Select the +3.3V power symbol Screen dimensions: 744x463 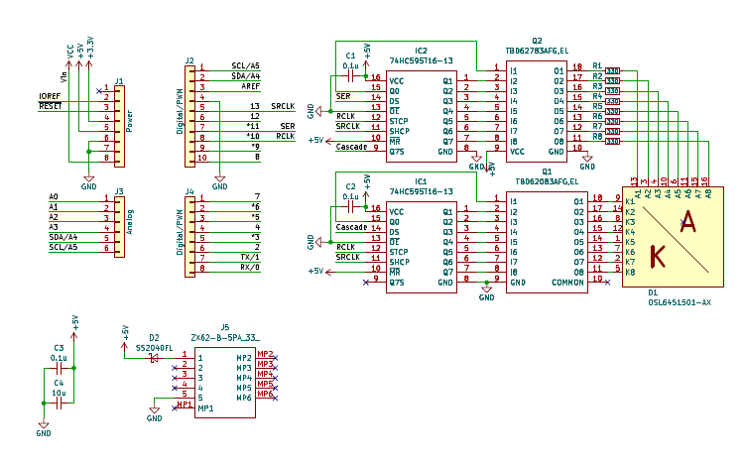[91, 45]
